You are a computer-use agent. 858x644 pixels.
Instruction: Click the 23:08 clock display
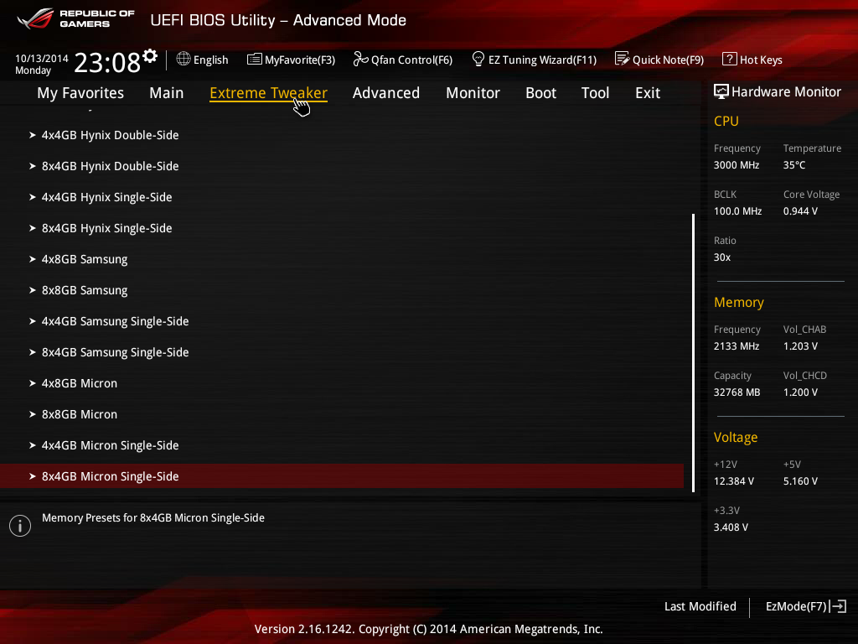(107, 62)
